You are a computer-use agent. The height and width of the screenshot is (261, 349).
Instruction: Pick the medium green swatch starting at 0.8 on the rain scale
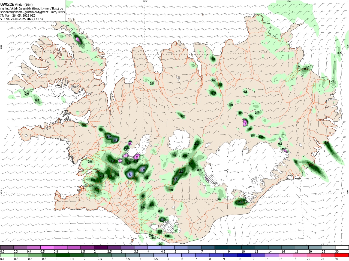49,255
